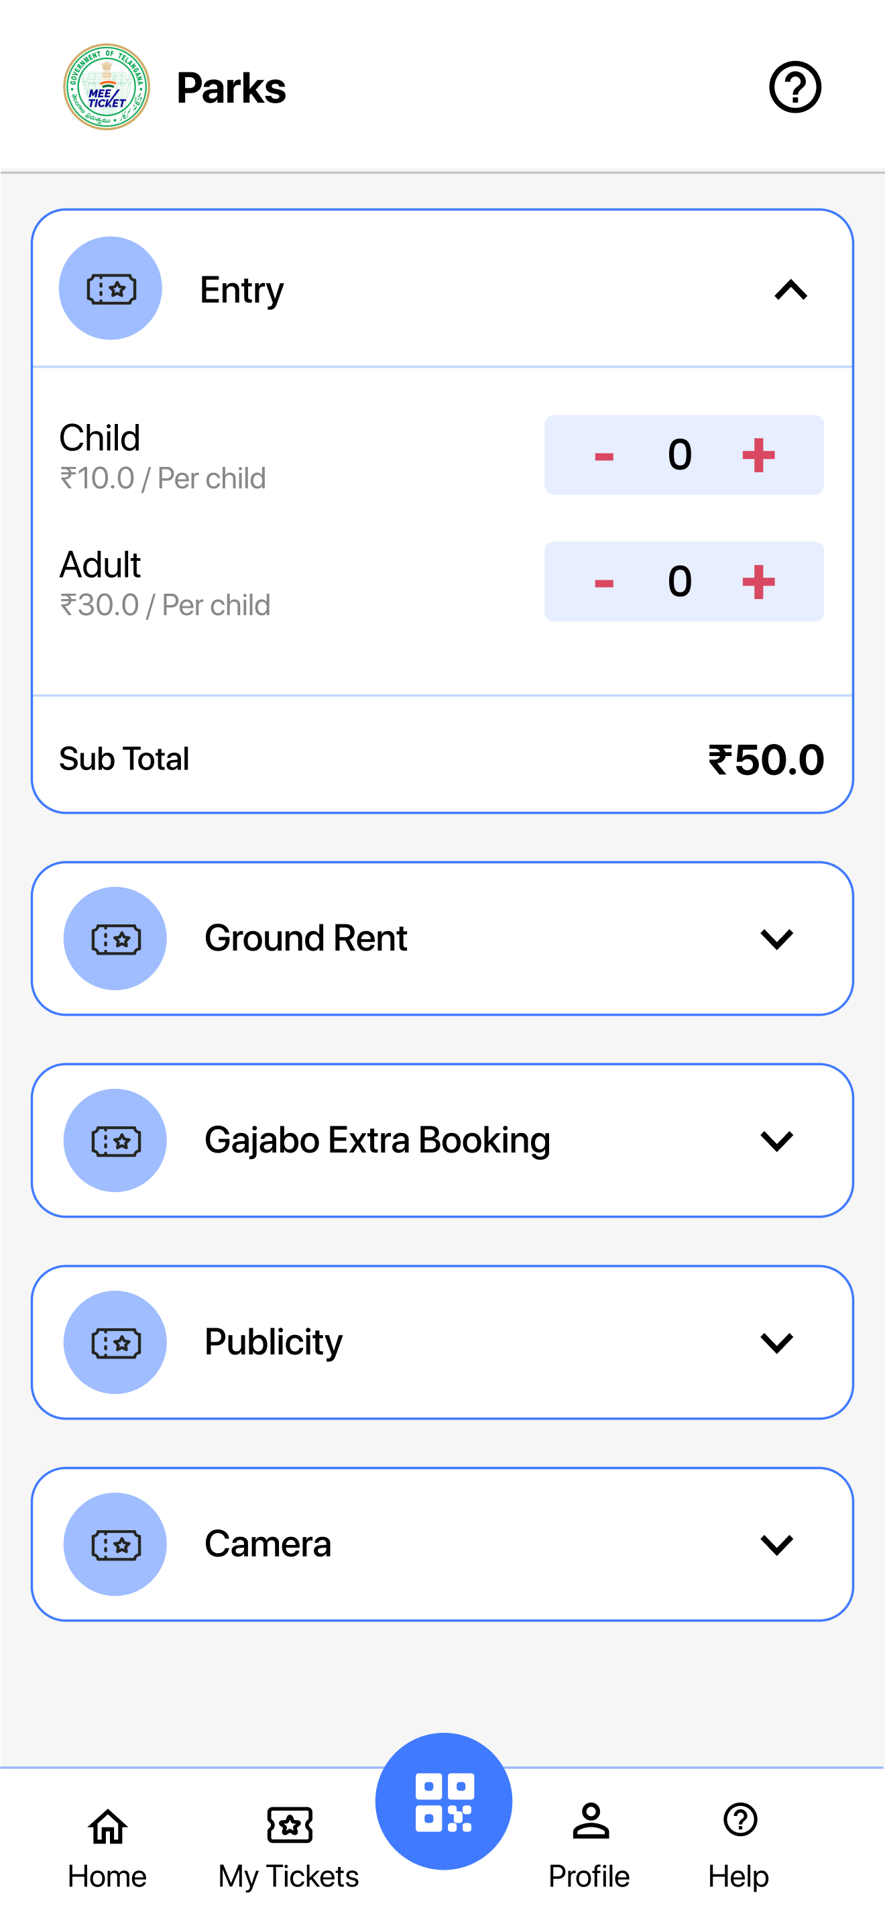Switch to the Profile tab

[589, 1846]
